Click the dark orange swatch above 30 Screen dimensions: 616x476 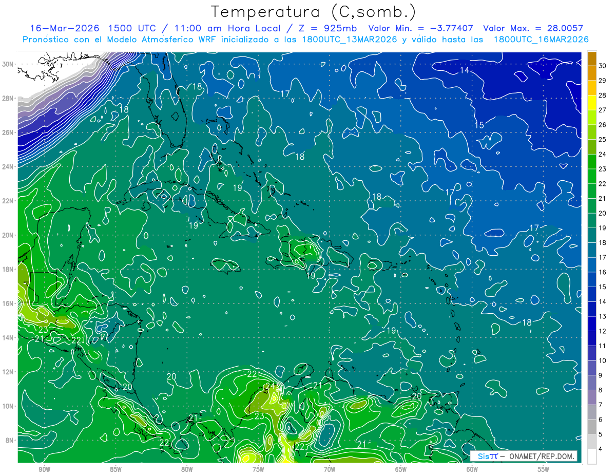592,59
